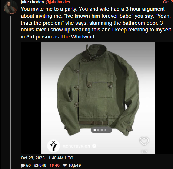Click the red quote marks icon

[51, 165]
